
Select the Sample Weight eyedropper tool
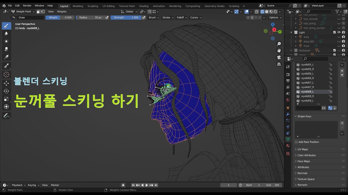(x=7, y=66)
